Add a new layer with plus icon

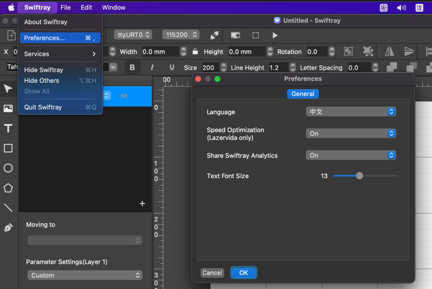pos(142,204)
